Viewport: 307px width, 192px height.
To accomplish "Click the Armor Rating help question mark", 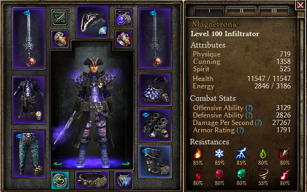I will coord(240,130).
